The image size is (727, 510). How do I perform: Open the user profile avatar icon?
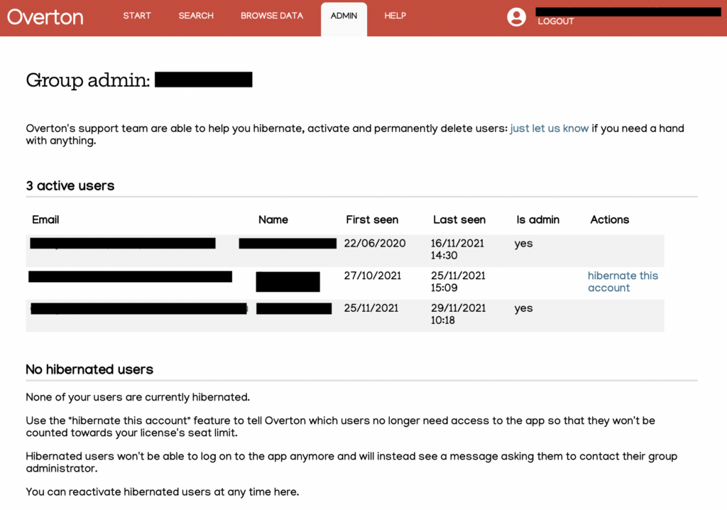click(516, 17)
